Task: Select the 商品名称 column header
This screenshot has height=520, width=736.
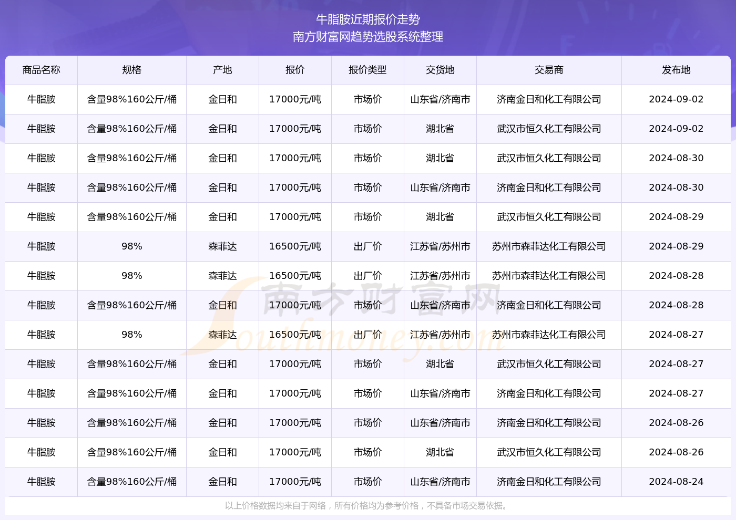Action: tap(42, 70)
